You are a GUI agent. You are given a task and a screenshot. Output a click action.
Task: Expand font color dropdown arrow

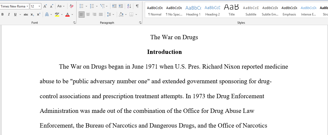tap(72, 14)
